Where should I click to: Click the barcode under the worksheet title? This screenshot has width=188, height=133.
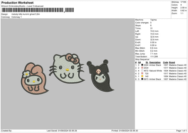click(38, 10)
